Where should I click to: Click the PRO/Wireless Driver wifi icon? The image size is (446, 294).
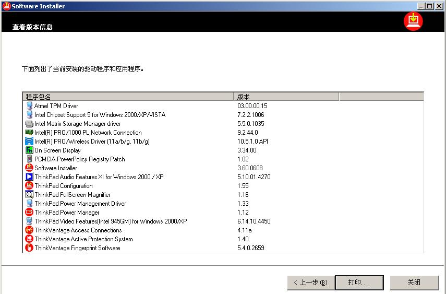29,142
